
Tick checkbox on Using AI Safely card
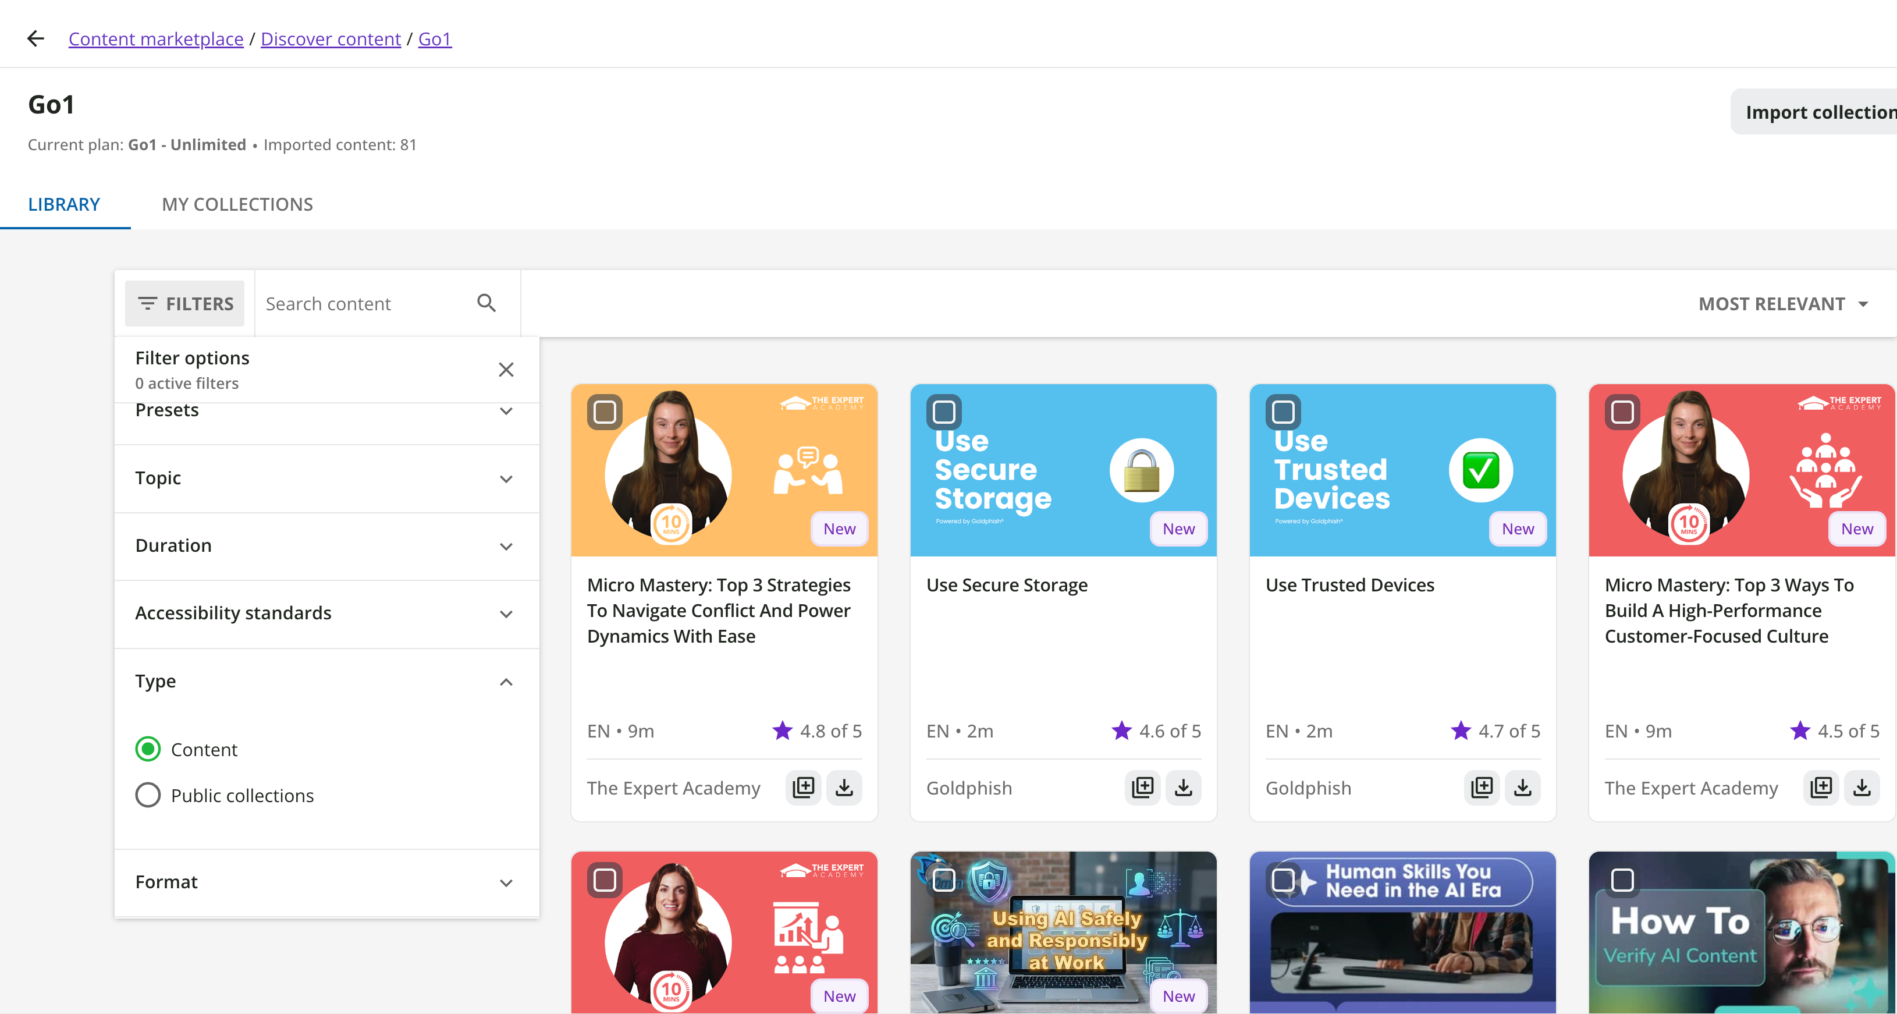tap(944, 879)
